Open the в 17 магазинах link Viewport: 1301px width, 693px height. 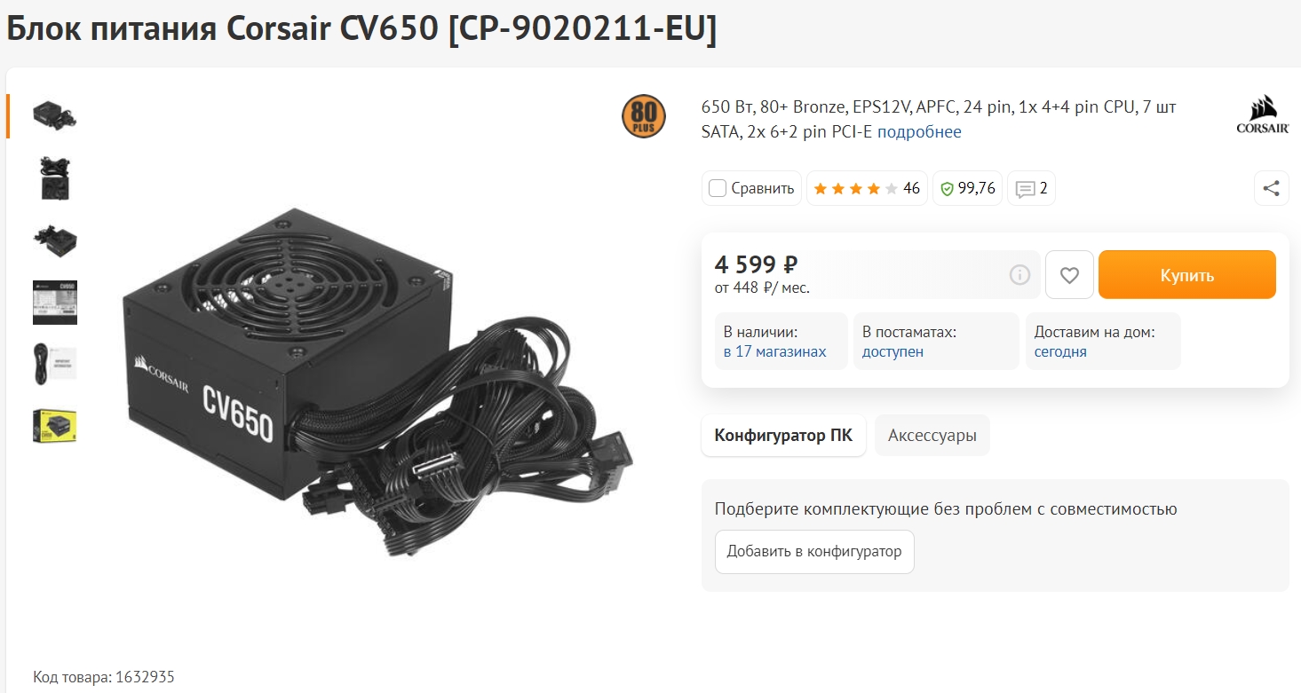pyautogui.click(x=775, y=351)
